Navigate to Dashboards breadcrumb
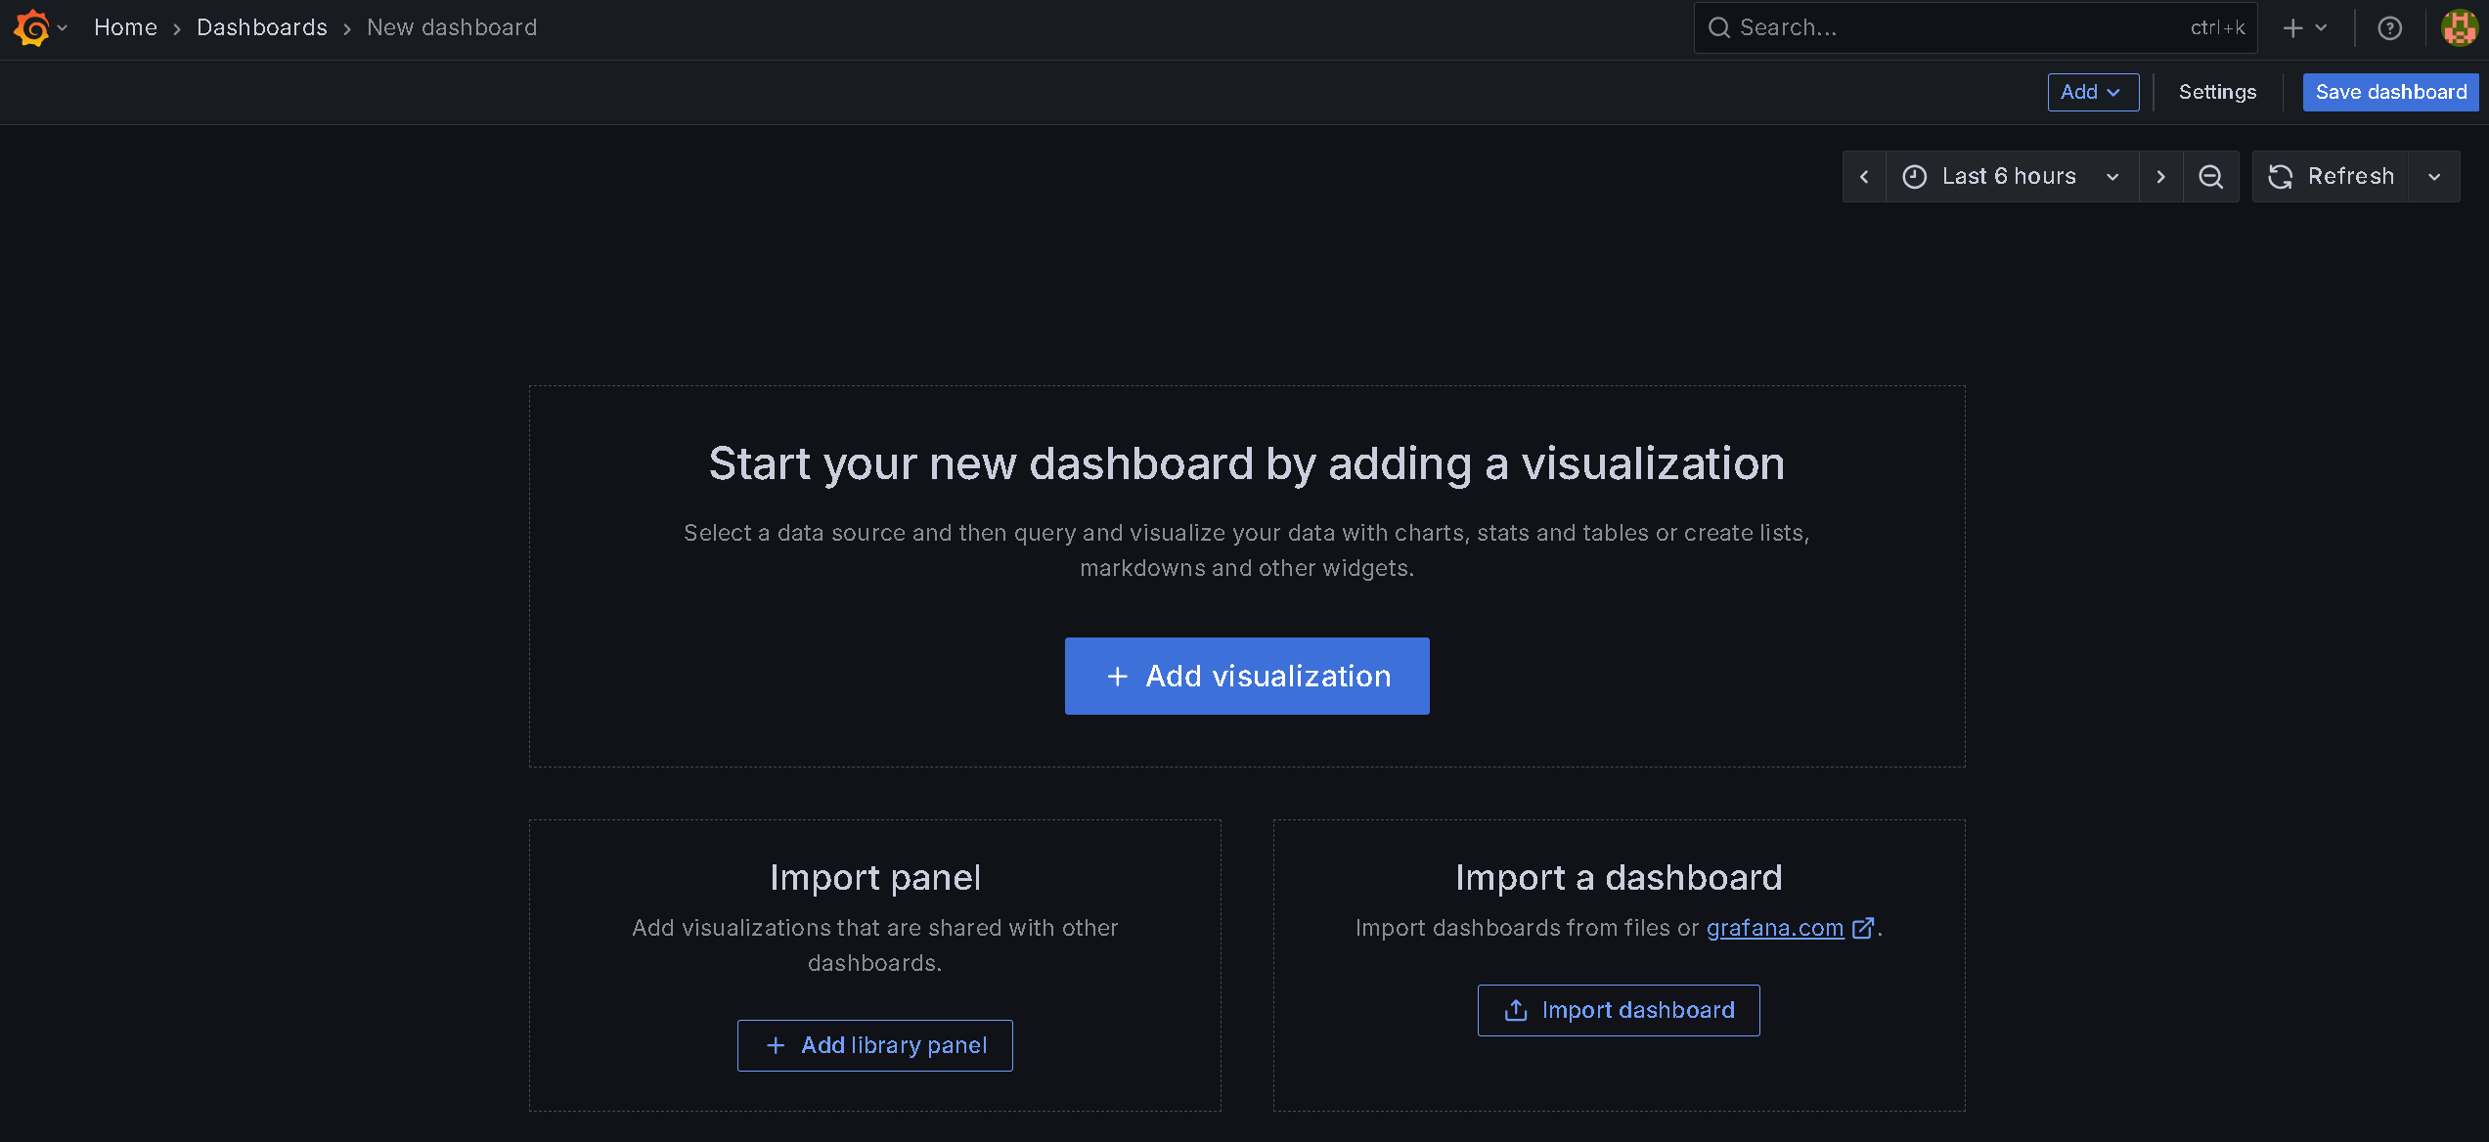Viewport: 2489px width, 1142px height. coord(261,27)
